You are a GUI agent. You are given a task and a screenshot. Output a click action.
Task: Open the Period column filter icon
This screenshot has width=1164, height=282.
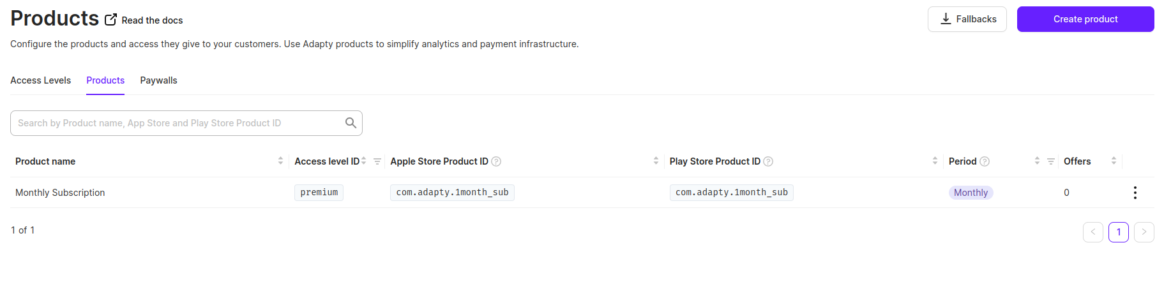click(x=1050, y=161)
